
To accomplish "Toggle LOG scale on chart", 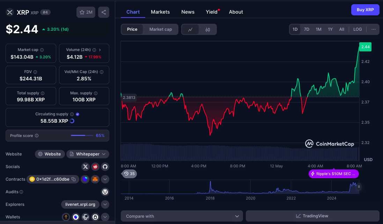I will pos(358,29).
